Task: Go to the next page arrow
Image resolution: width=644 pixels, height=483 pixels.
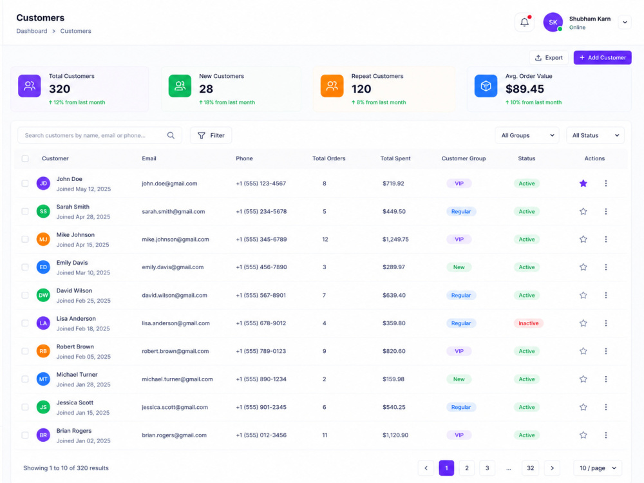Action: [552, 468]
